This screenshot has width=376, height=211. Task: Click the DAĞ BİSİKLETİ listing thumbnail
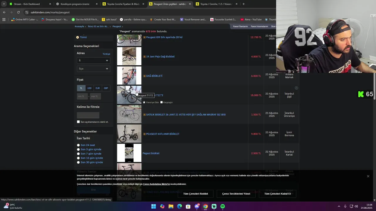[x=129, y=76]
